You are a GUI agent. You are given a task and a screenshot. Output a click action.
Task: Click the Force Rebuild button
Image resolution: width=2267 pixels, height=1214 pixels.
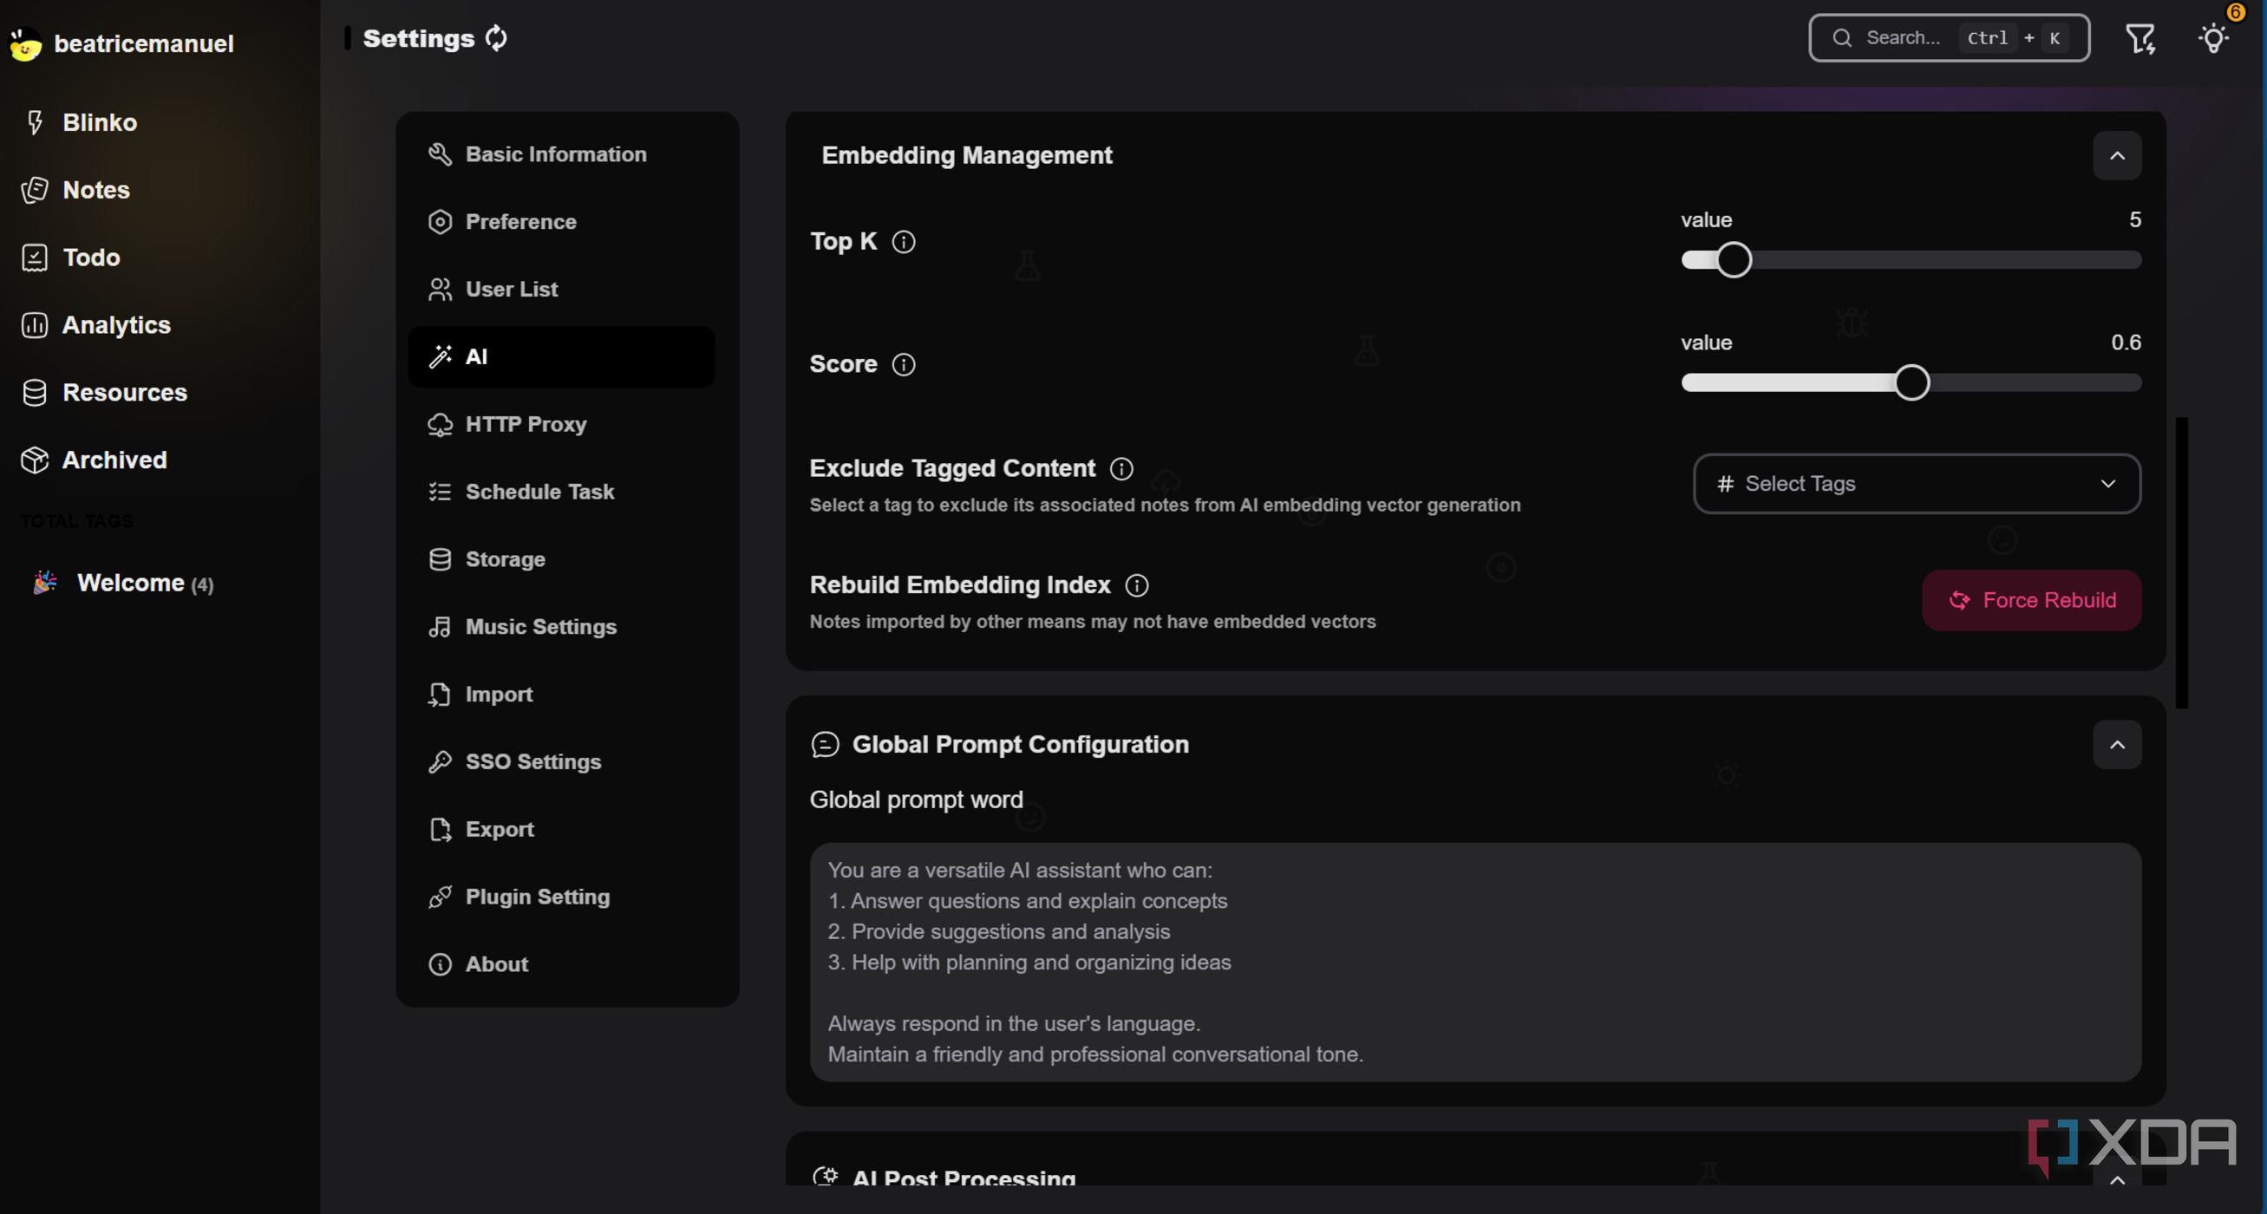point(2031,601)
